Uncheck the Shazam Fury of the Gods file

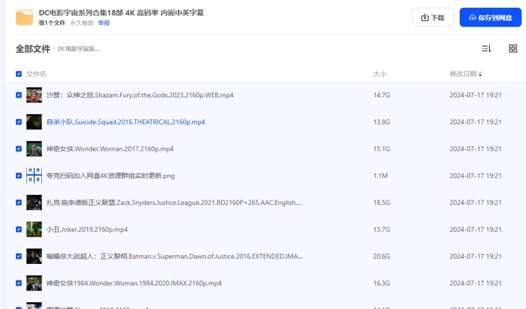coord(19,95)
